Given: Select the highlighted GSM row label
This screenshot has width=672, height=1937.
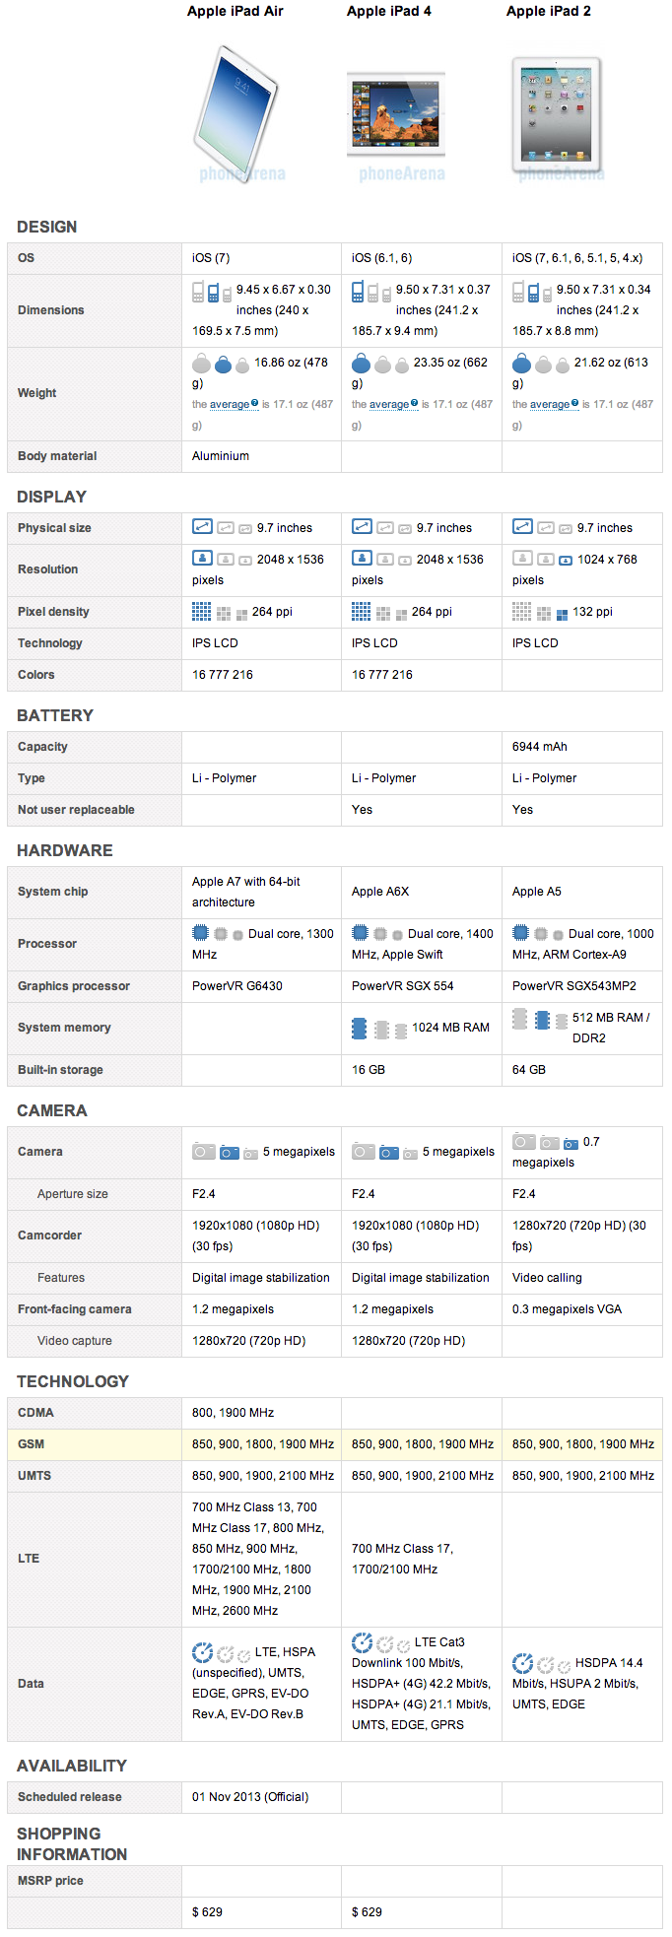Looking at the screenshot, I should click(x=32, y=1443).
